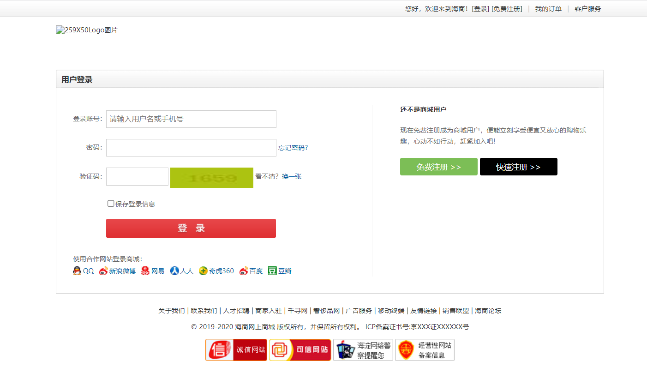Image resolution: width=647 pixels, height=391 pixels.
Task: Click 换一张 to refresh captcha
Action: pyautogui.click(x=292, y=176)
